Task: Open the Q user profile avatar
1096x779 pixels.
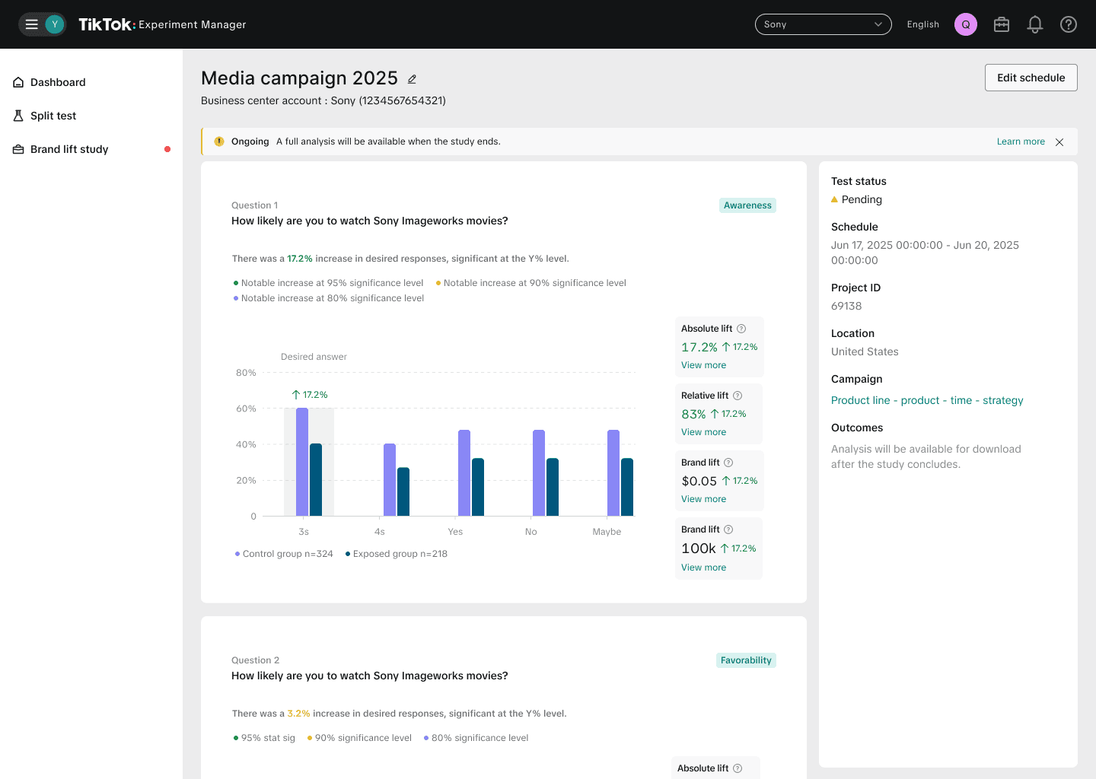Action: point(966,24)
